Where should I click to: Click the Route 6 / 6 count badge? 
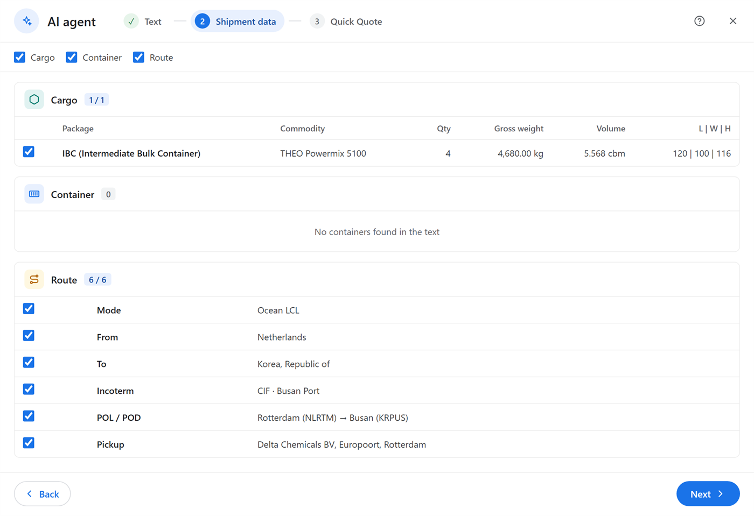tap(97, 280)
